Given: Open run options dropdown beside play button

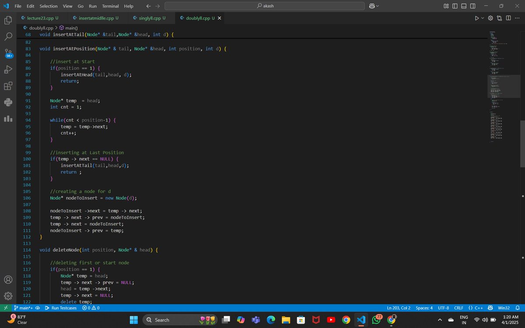Looking at the screenshot, I should coord(483,18).
